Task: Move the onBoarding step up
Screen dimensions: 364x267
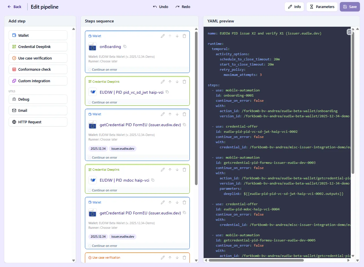Action: click(x=170, y=36)
